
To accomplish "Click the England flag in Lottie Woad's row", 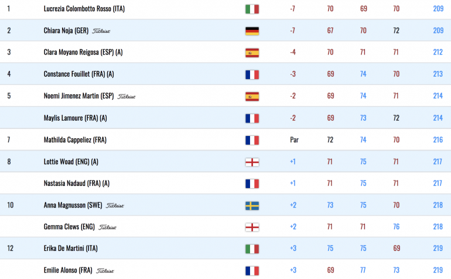I will point(252,162).
